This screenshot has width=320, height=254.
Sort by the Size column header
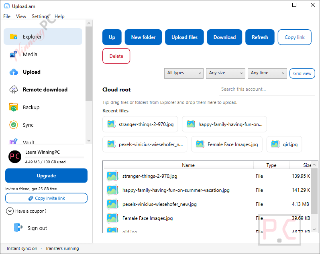(300, 165)
